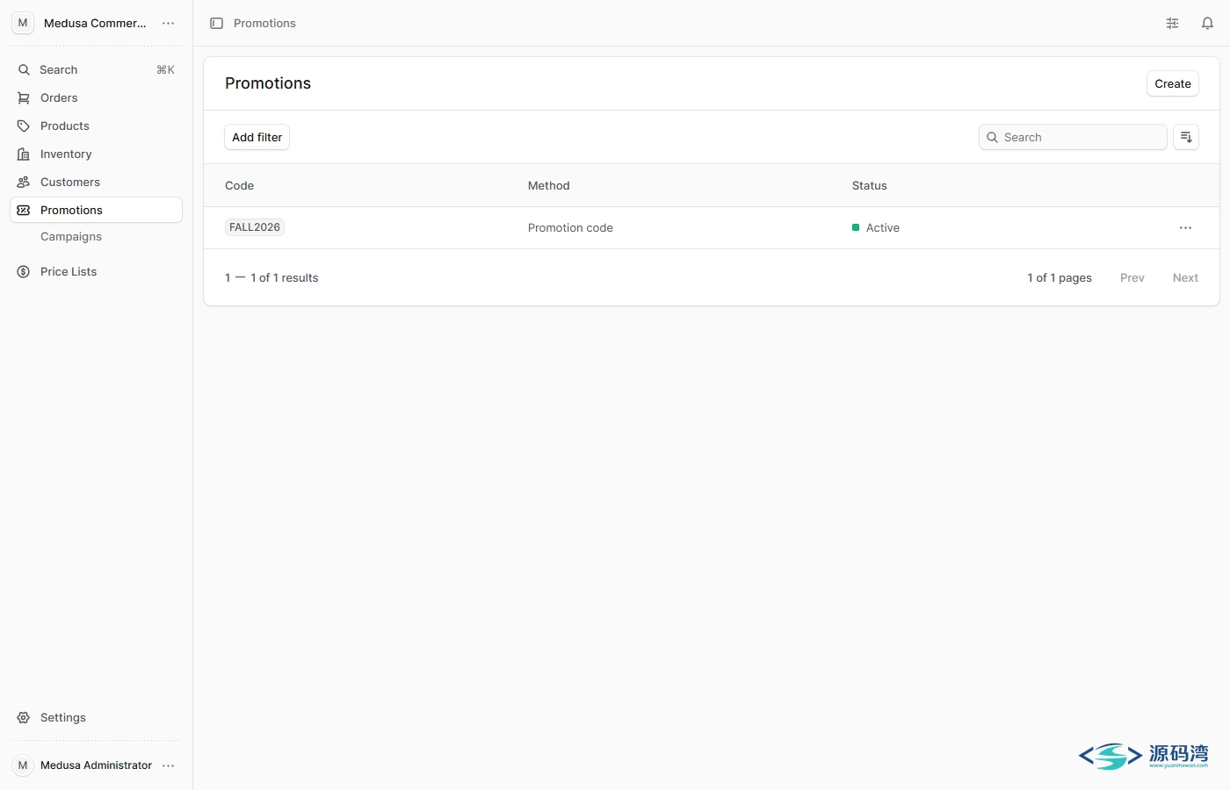
Task: Open the notifications bell
Action: tap(1207, 24)
